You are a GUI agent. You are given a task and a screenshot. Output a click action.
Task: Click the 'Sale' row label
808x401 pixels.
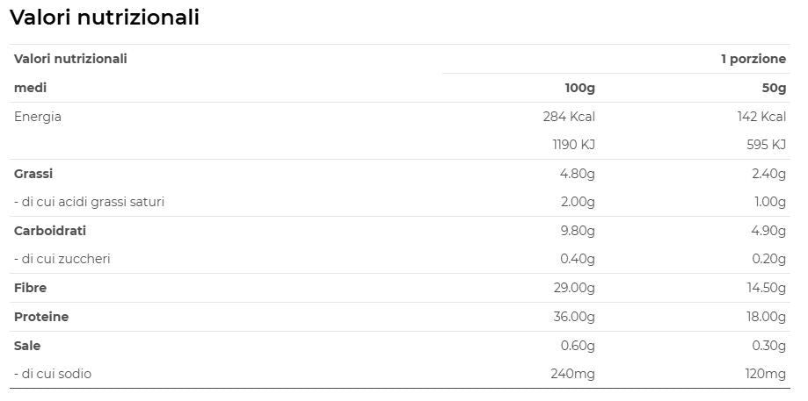pyautogui.click(x=27, y=346)
